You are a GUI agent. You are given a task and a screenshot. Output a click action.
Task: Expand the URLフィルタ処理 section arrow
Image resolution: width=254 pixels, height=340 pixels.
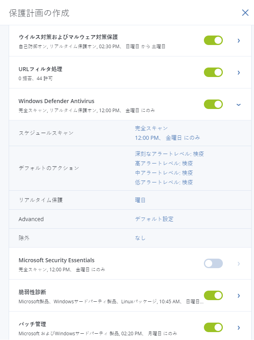239,72
